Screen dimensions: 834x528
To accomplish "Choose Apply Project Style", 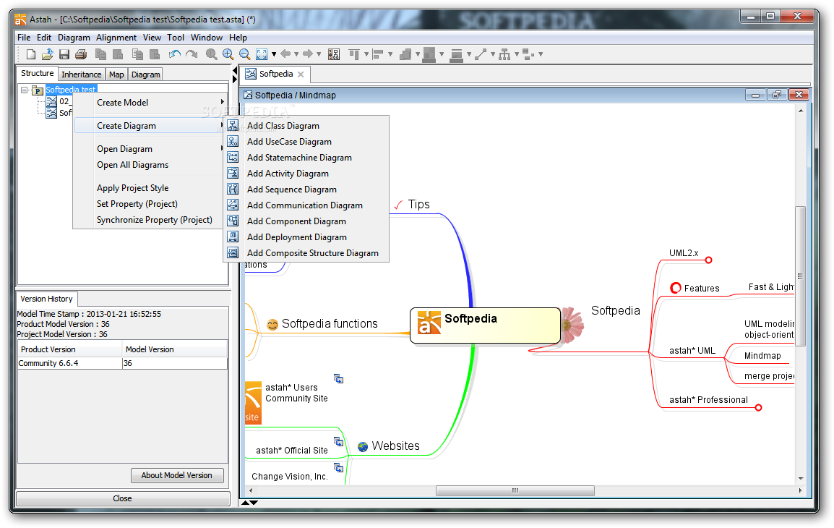I will coord(150,189).
